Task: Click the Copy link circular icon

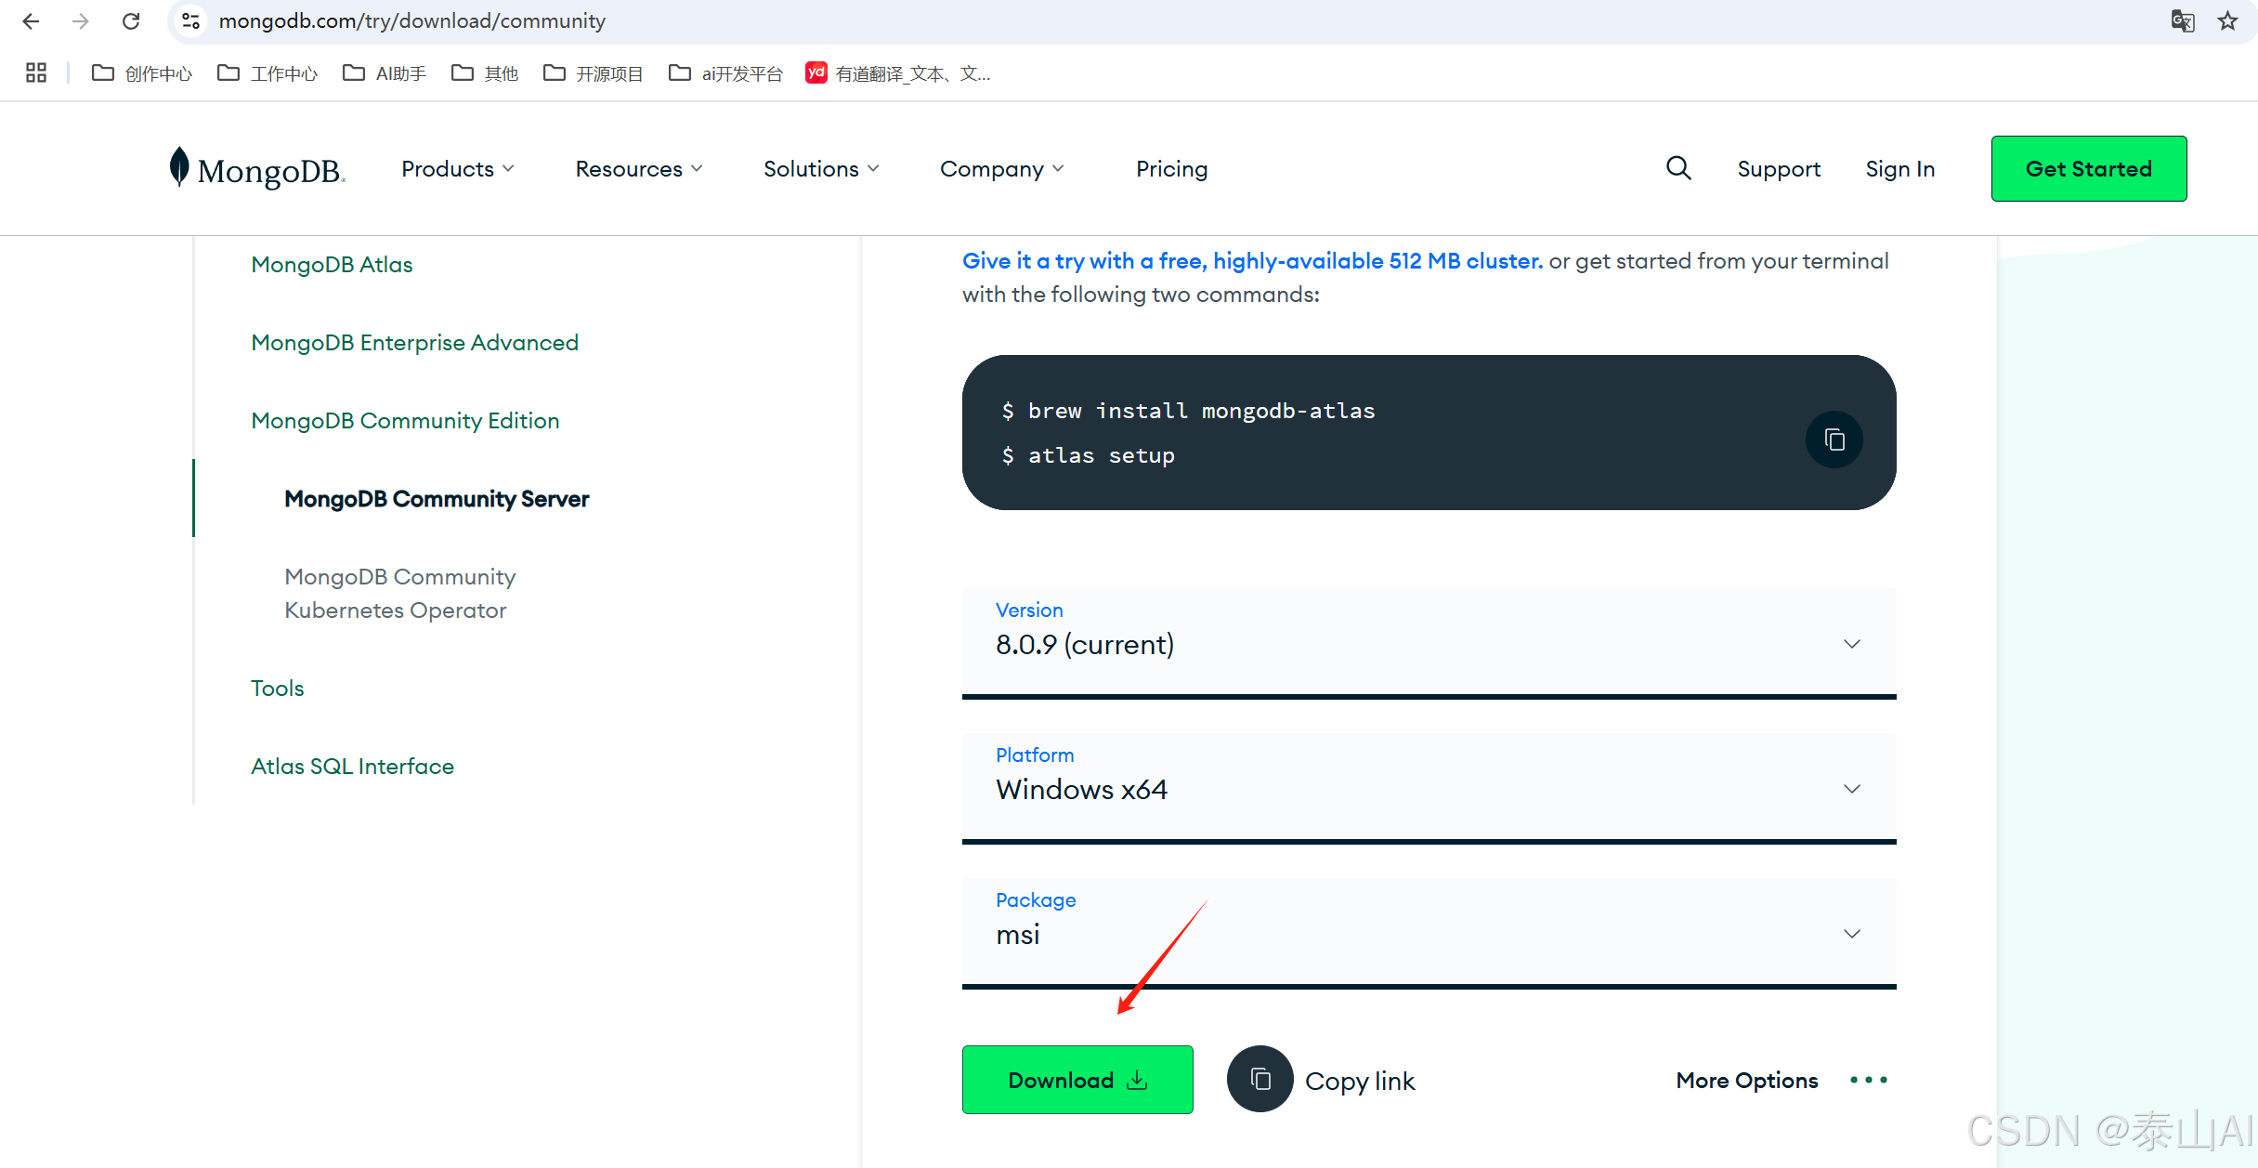Action: coord(1260,1080)
